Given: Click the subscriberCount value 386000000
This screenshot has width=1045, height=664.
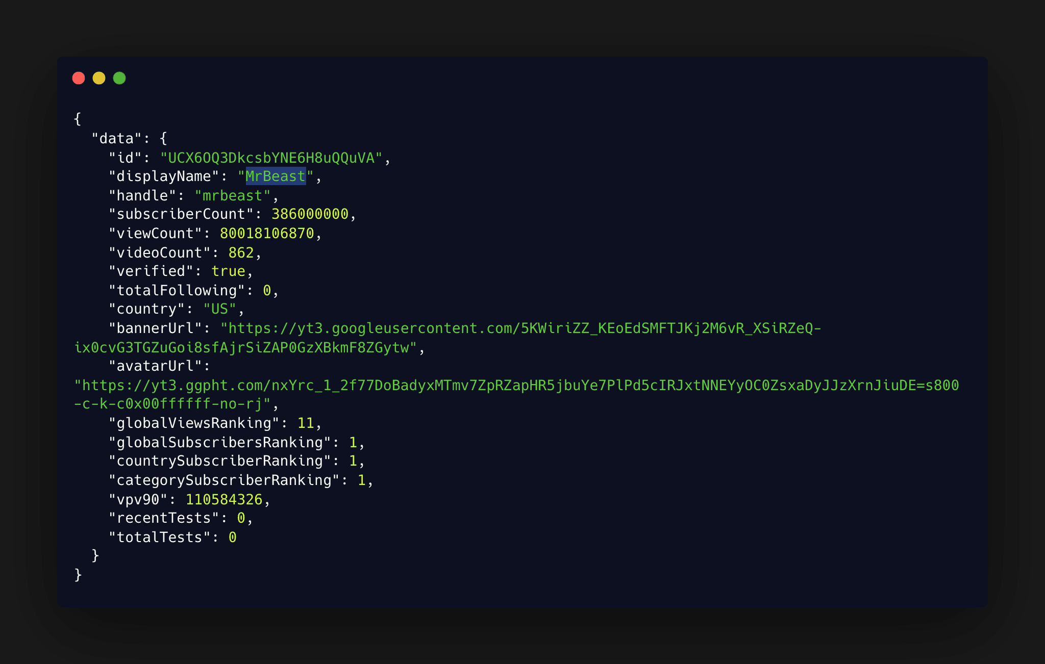Looking at the screenshot, I should click(310, 214).
